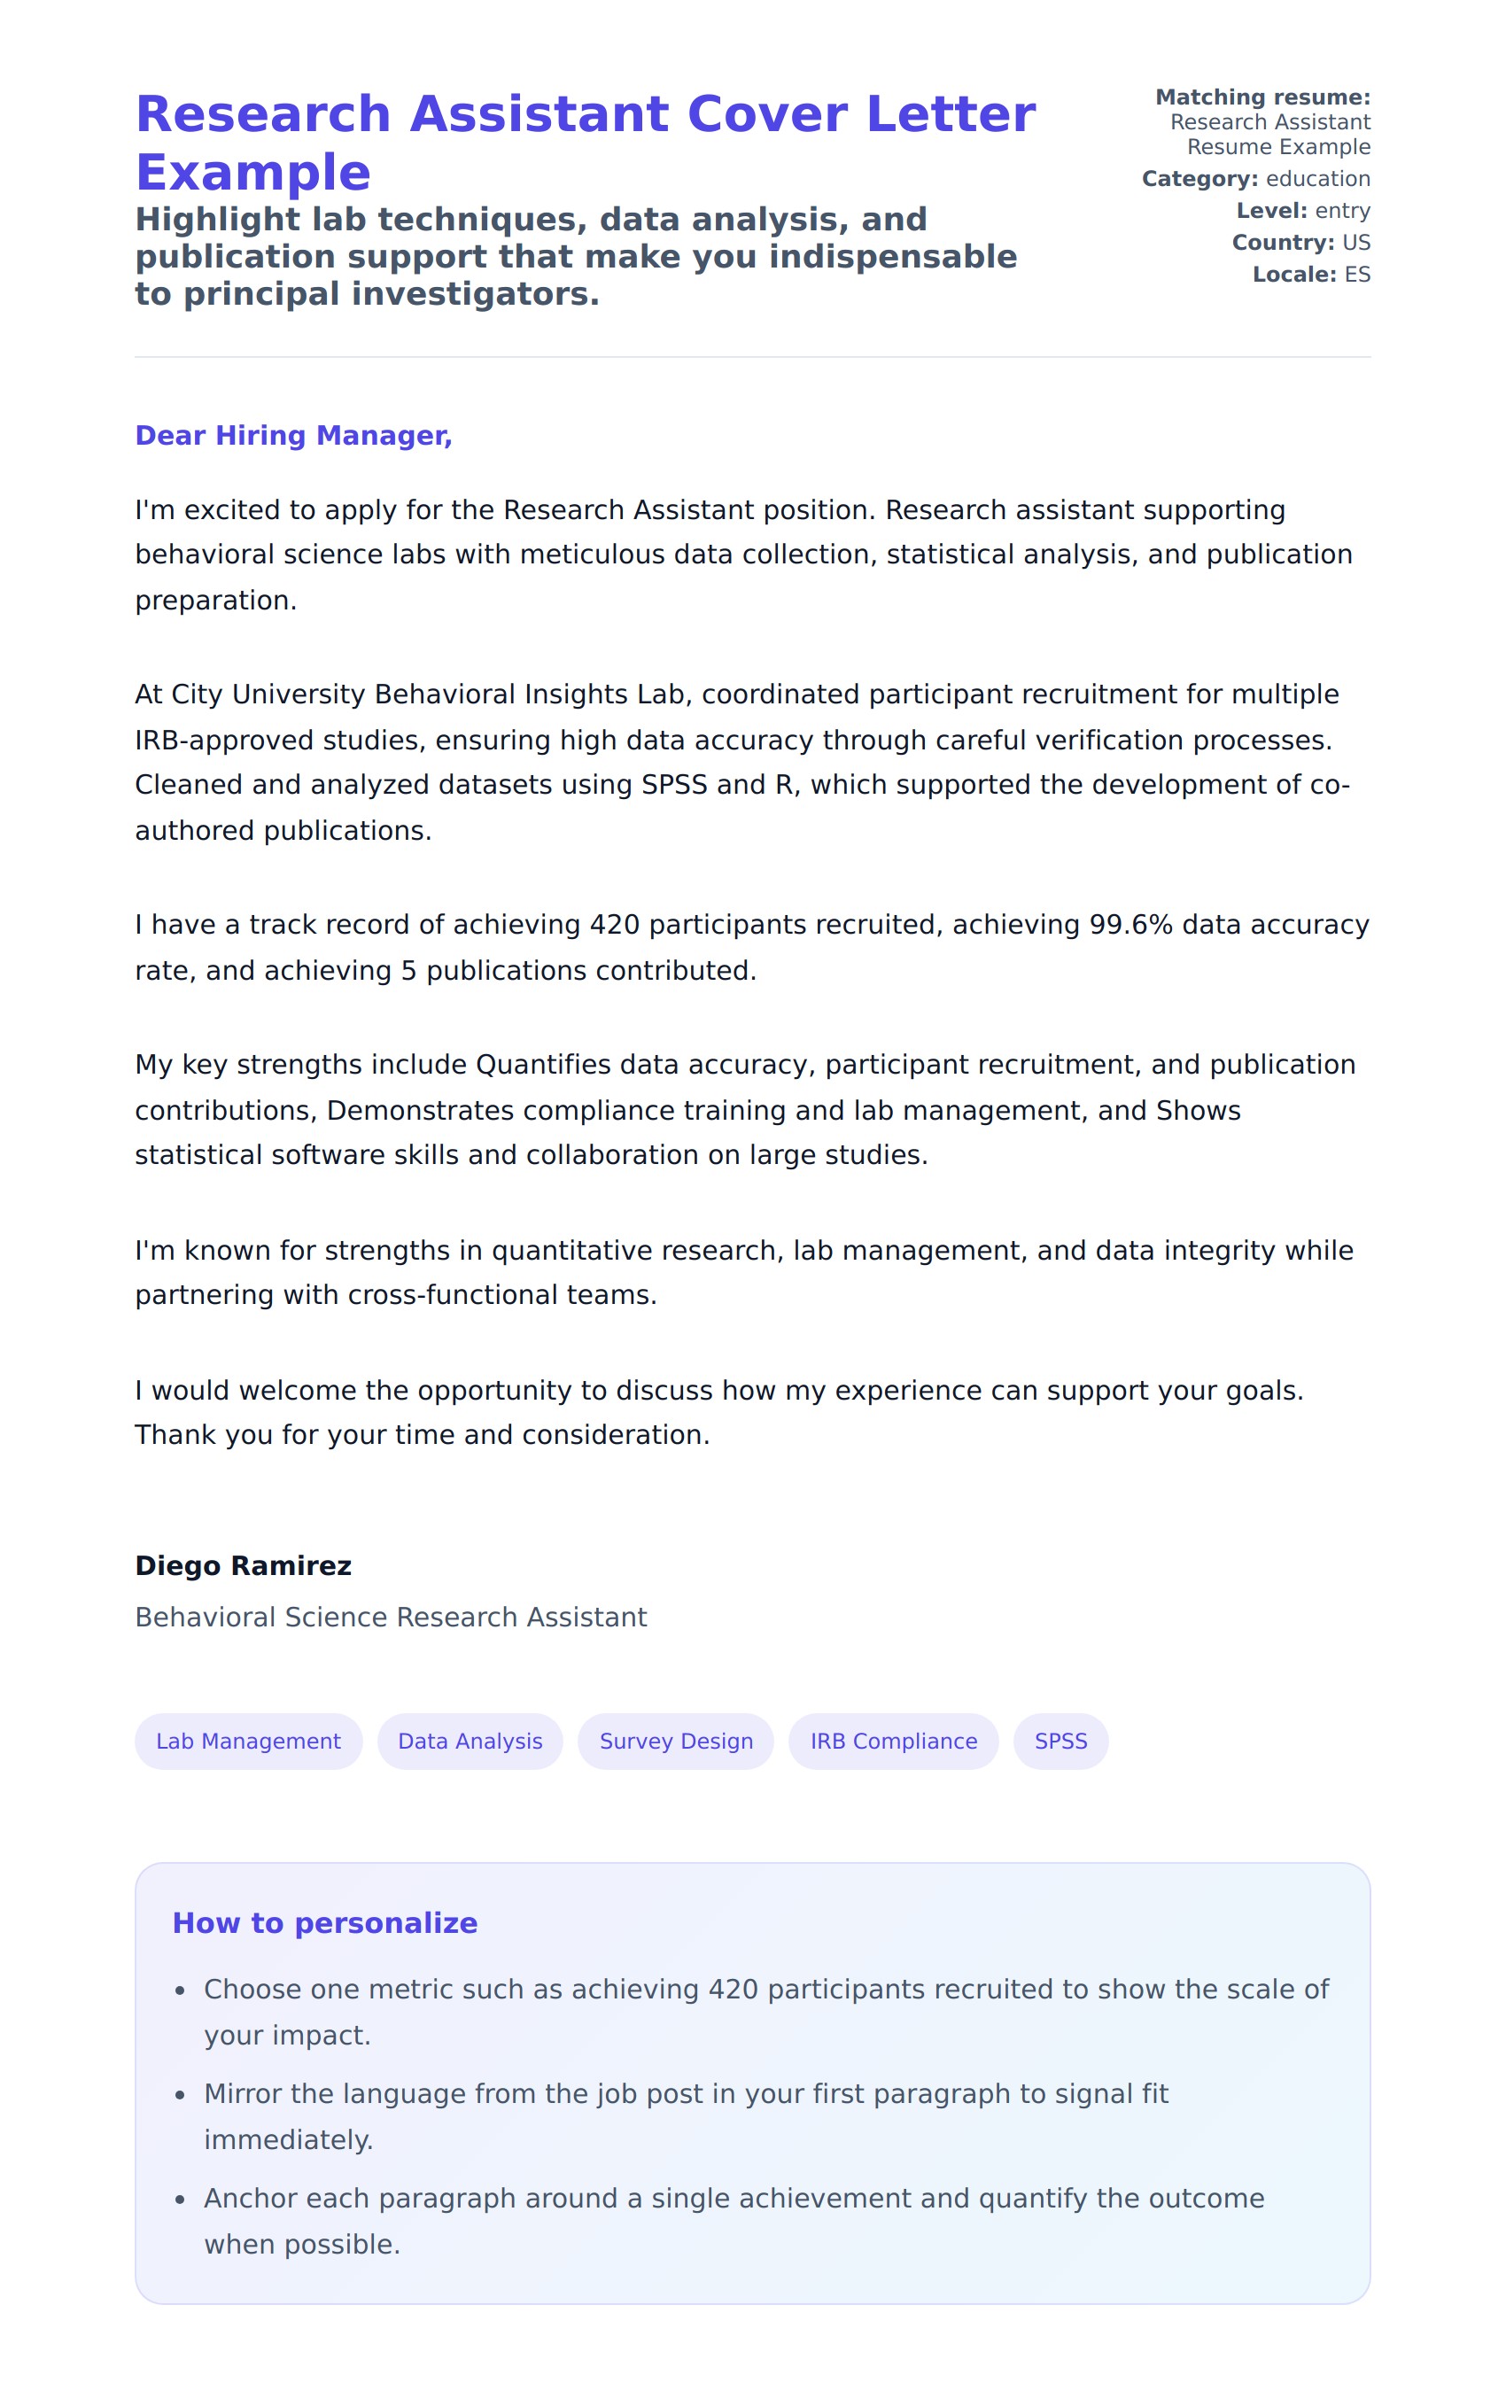Screen dimensions: 1506x2390
Task: Click the Level entry metadata line
Action: click(1302, 211)
